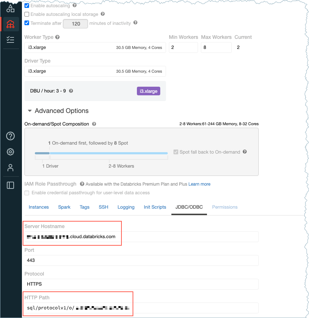This screenshot has height=318, width=309.
Task: Click the purple i3.xlarge badge
Action: pyautogui.click(x=148, y=91)
